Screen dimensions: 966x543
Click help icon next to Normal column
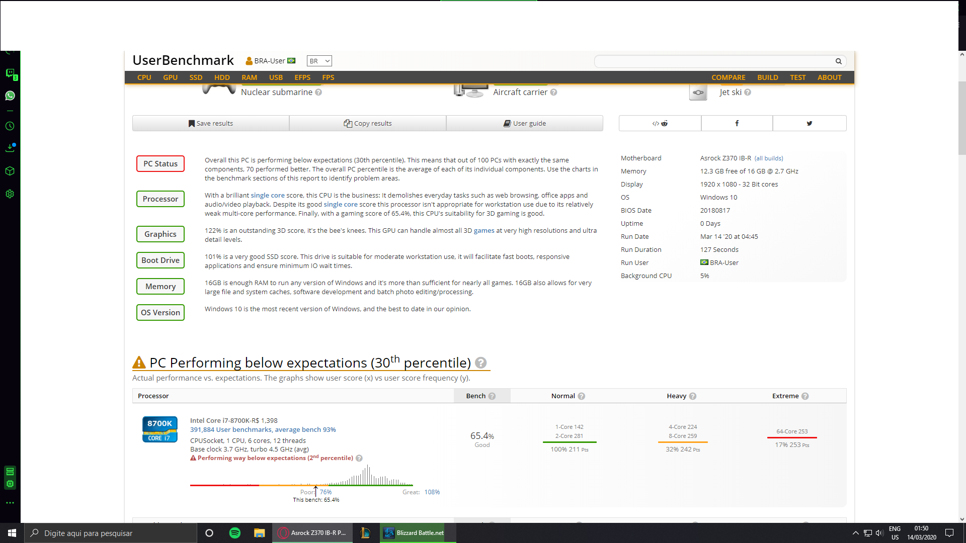[x=581, y=396]
